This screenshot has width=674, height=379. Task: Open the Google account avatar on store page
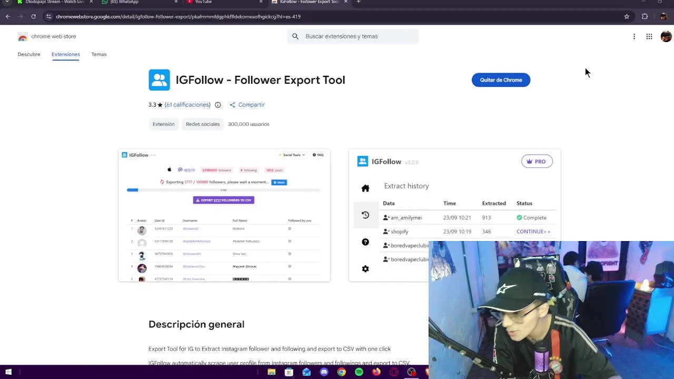[666, 36]
